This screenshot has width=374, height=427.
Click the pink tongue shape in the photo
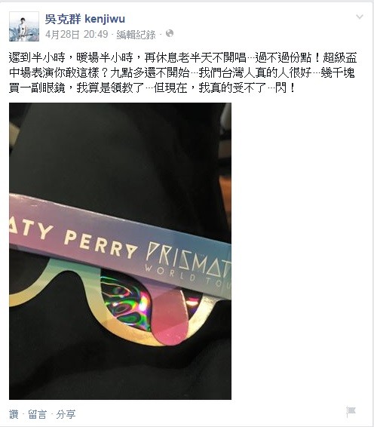(169, 313)
